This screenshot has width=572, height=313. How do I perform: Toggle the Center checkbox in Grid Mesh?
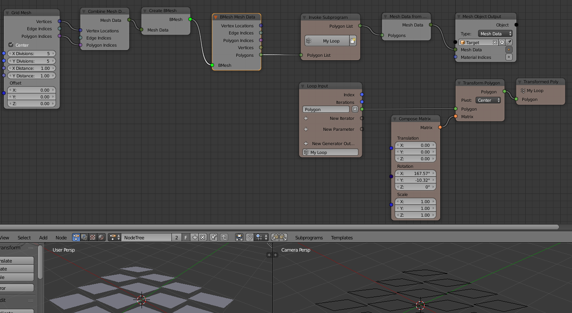tap(11, 45)
